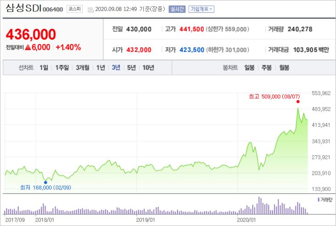Open the 기업개요 dropdown
Viewport: 336px width, 226px height.
tap(201, 9)
